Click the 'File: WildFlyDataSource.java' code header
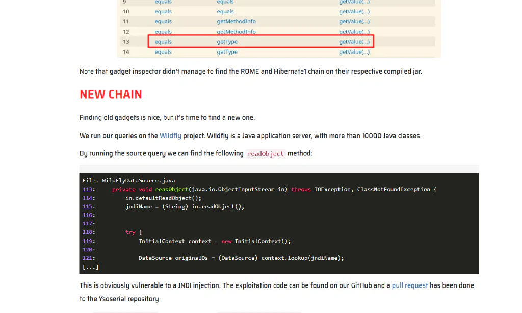The width and height of the screenshot is (522, 313). pyautogui.click(x=128, y=180)
